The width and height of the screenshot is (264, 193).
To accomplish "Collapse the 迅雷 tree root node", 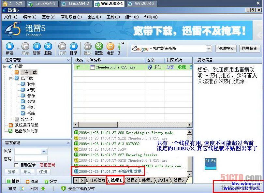I will click(x=5, y=67).
